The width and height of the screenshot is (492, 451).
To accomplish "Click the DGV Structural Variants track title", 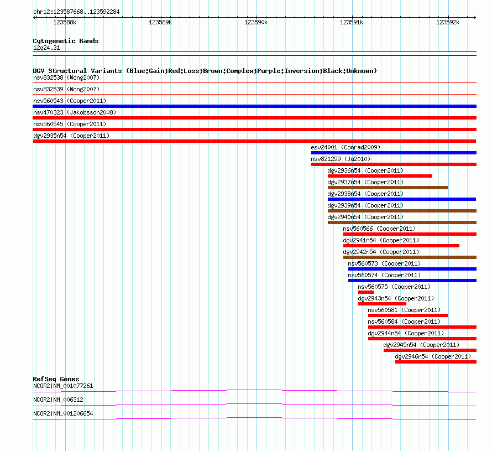I will pyautogui.click(x=205, y=71).
